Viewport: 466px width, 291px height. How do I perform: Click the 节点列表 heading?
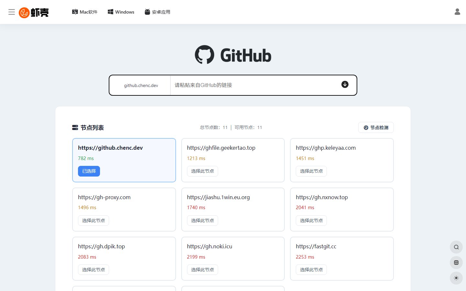pos(92,128)
